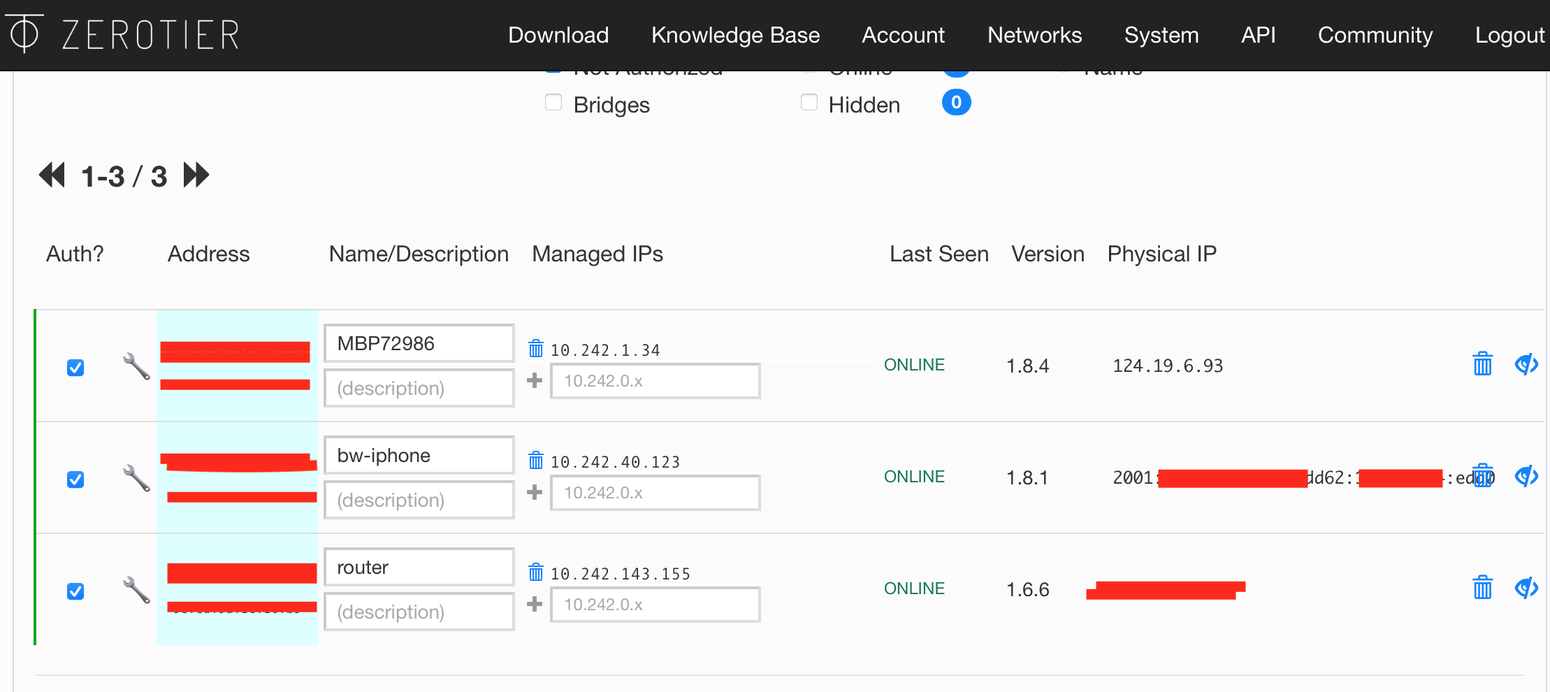
Task: Remove managed IP 10.242.40.123
Action: [x=536, y=461]
